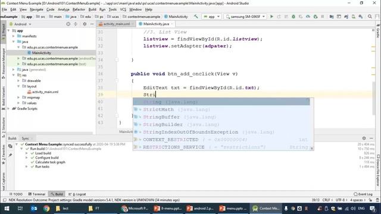Expand the manifests folder
381x214 pixels.
click(x=14, y=36)
